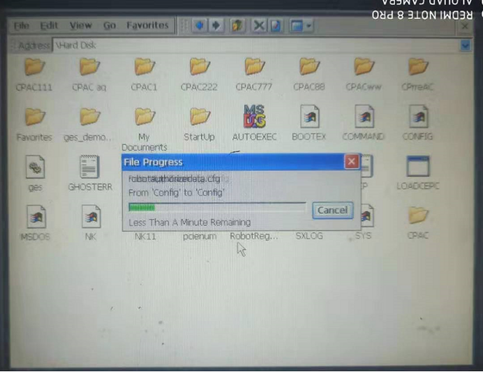Expand the Views dropdown arrow in toolbar

click(x=309, y=26)
